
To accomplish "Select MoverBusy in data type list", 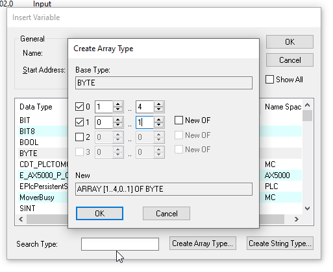I will click(x=37, y=198).
